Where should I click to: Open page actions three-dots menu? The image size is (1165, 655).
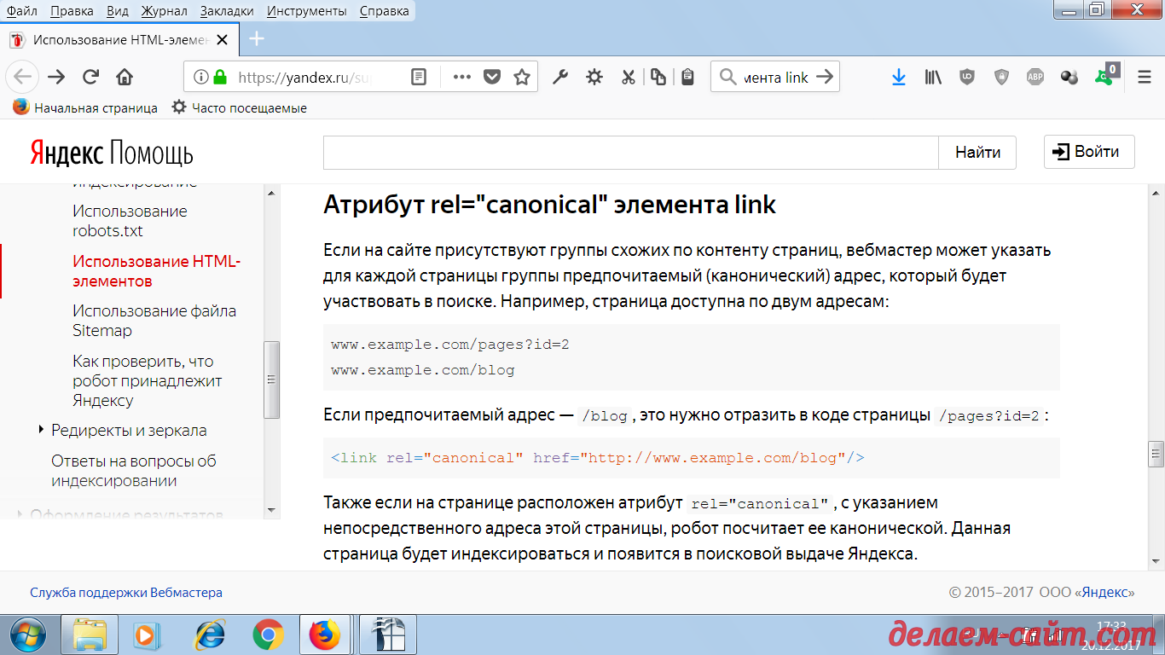[x=462, y=77]
